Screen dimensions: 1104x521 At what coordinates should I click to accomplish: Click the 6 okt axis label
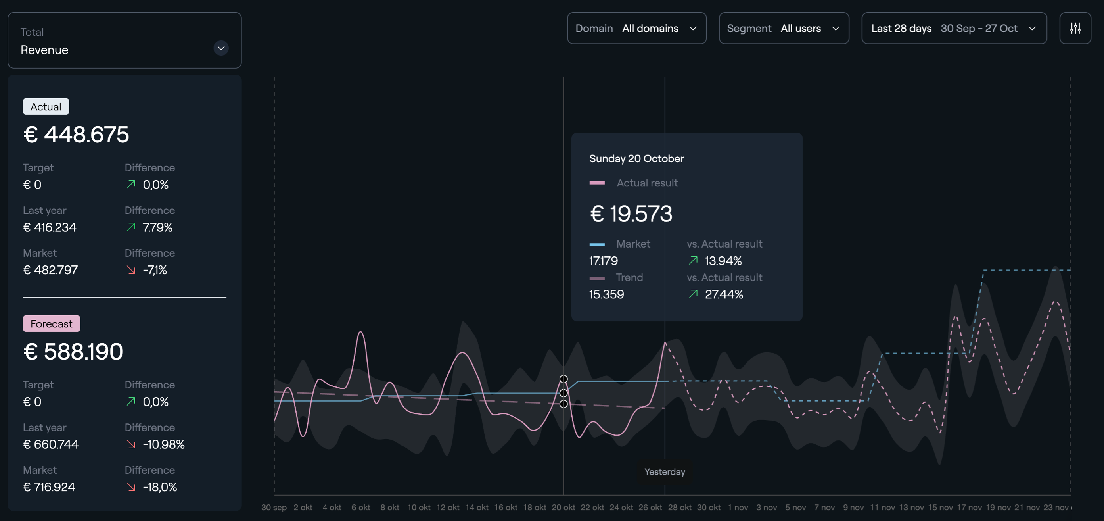pyautogui.click(x=361, y=507)
